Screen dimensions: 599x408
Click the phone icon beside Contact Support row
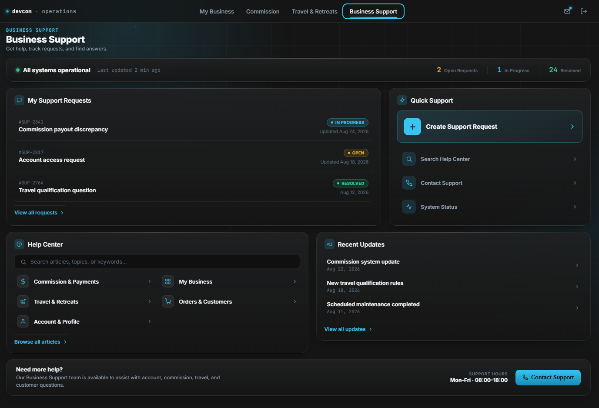(409, 183)
